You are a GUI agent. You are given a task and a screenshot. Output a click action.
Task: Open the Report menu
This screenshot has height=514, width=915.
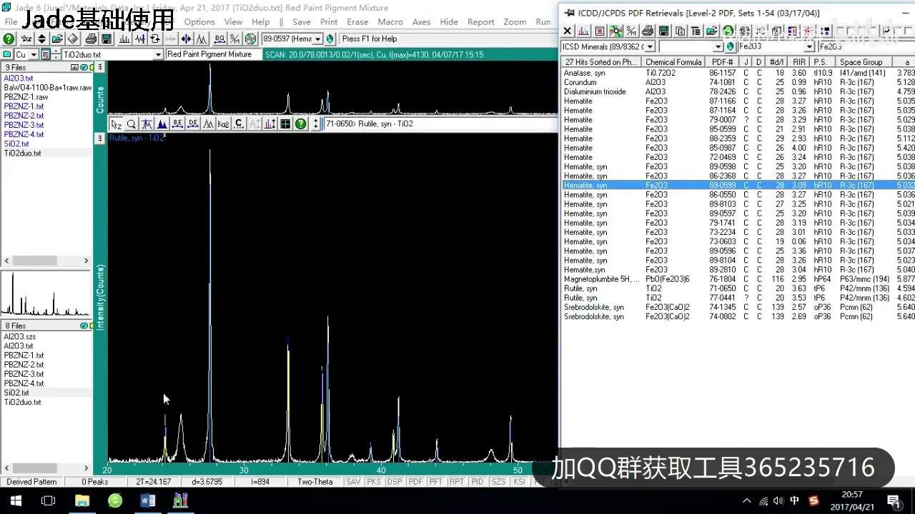tap(480, 21)
